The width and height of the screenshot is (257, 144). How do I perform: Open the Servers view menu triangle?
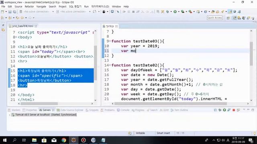pyautogui.click(x=244, y=110)
